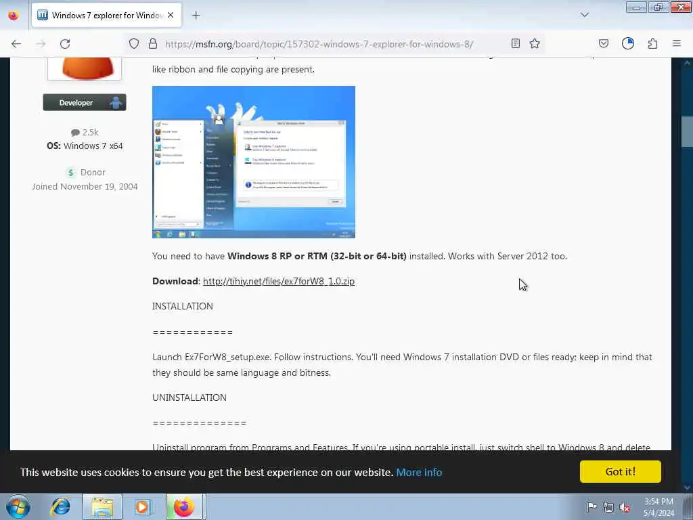This screenshot has height=520, width=693.
Task: Close the Windows 7 explorer tab
Action: [171, 15]
